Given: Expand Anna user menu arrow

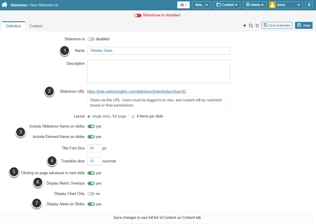Looking at the screenshot, I should pos(298,5).
